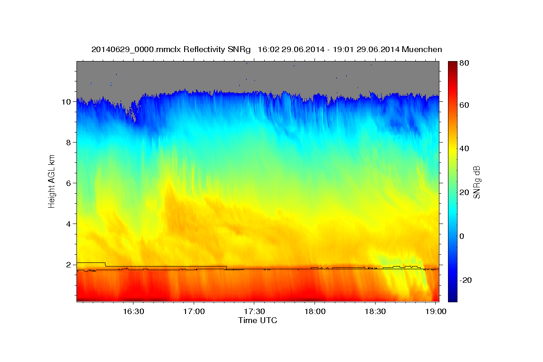Click the colorbar value label 40

tap(464, 149)
